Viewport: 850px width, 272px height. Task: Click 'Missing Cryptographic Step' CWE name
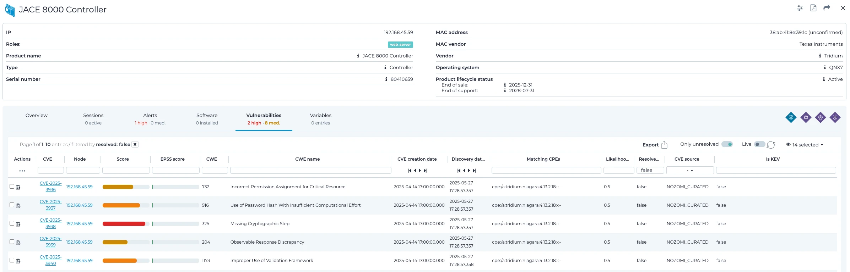point(260,224)
